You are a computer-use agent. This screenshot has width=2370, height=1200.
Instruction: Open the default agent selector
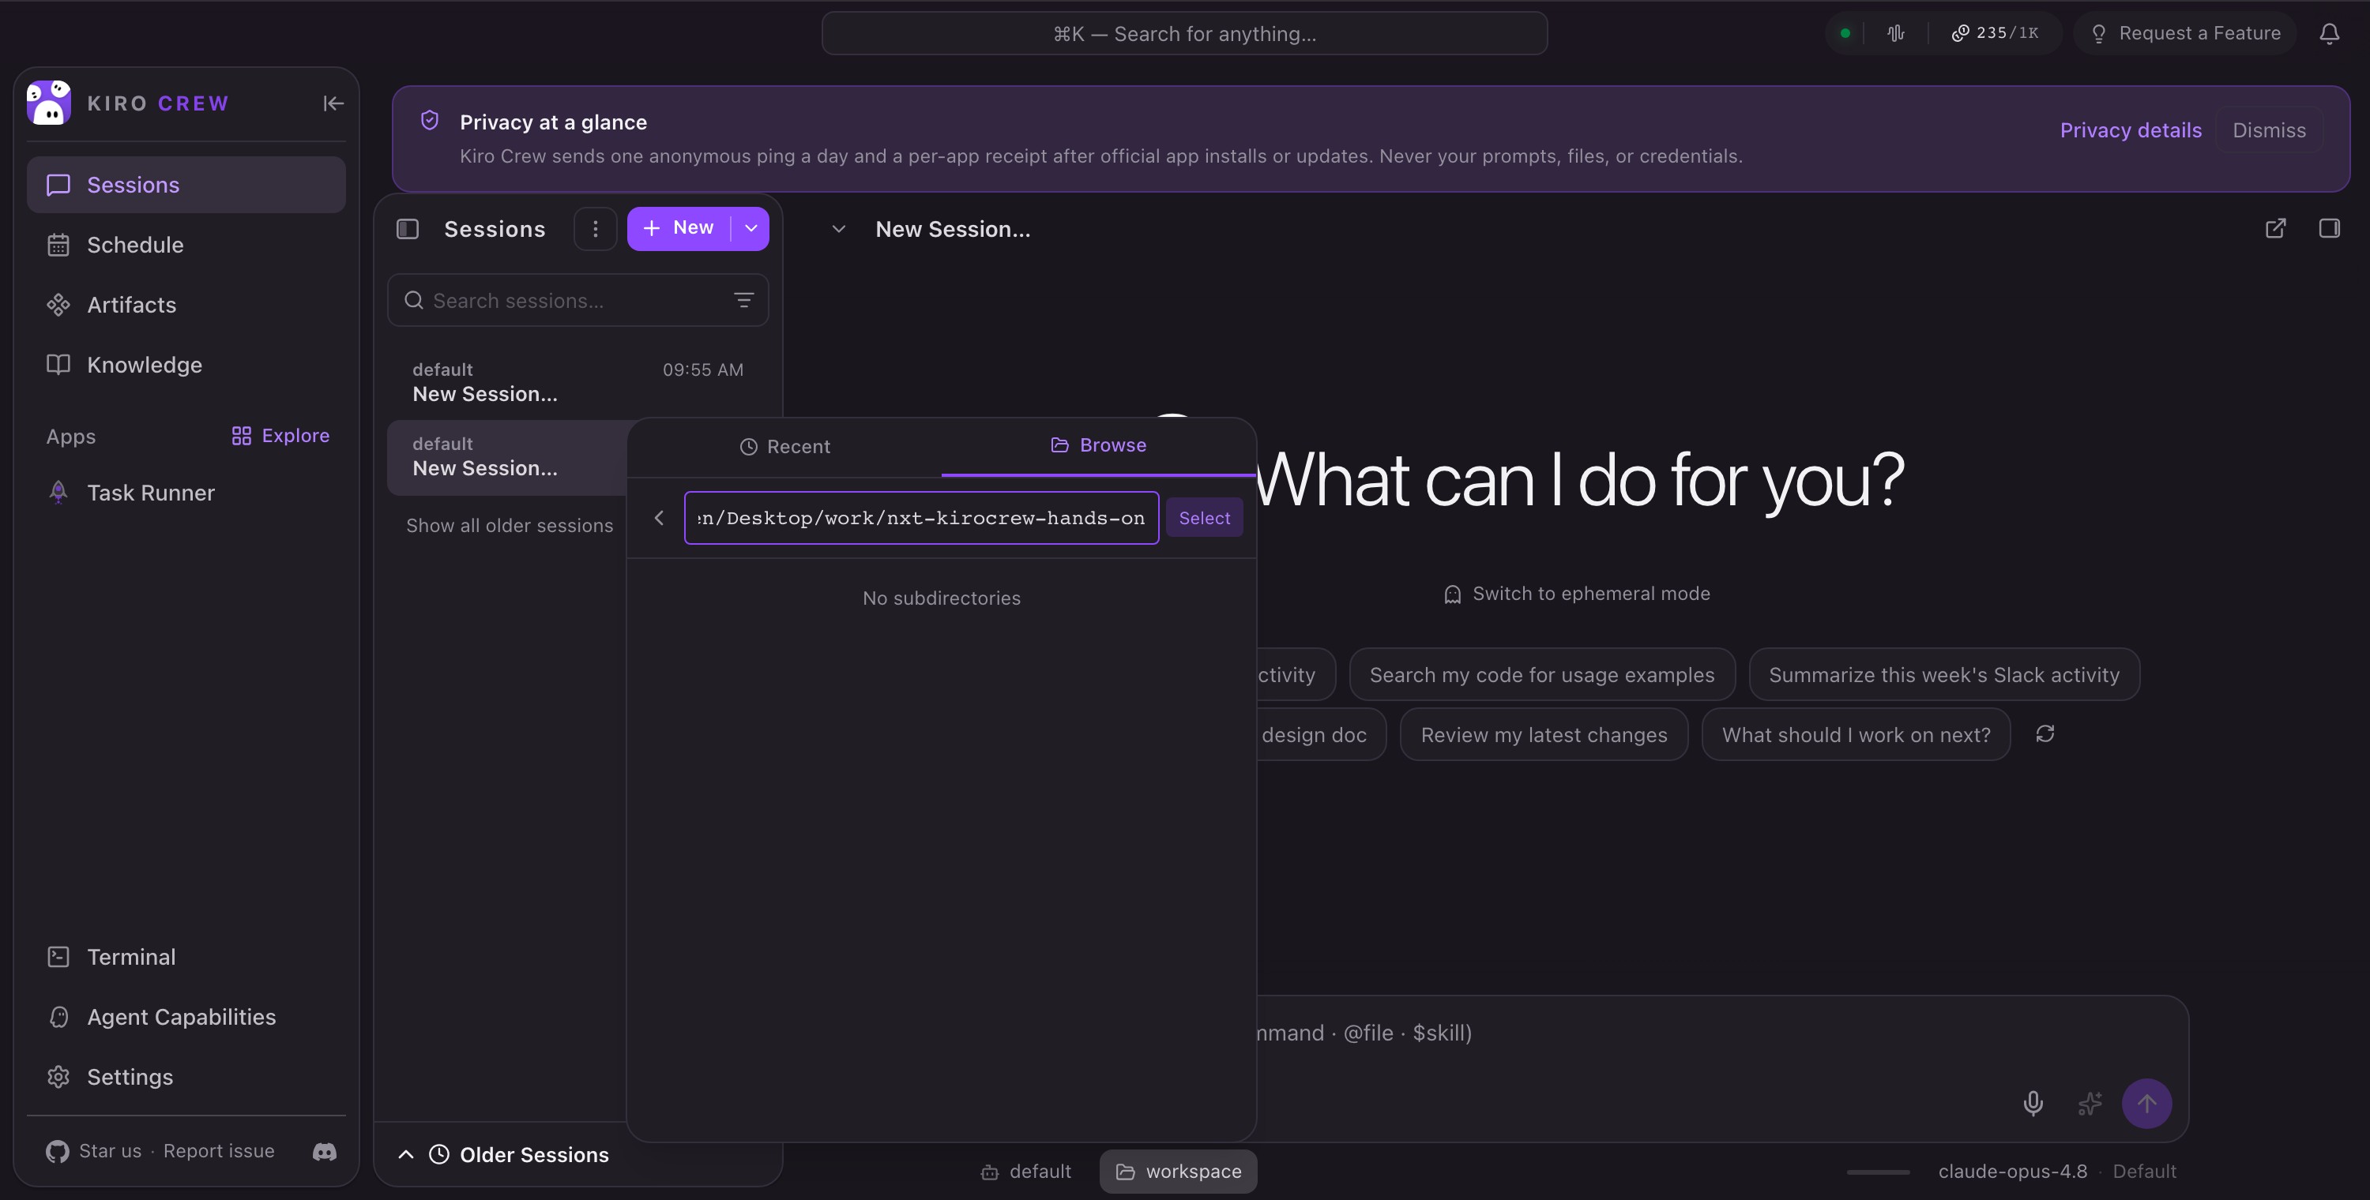[x=1026, y=1172]
